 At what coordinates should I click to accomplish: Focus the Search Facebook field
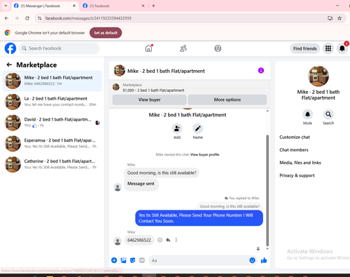click(x=59, y=48)
